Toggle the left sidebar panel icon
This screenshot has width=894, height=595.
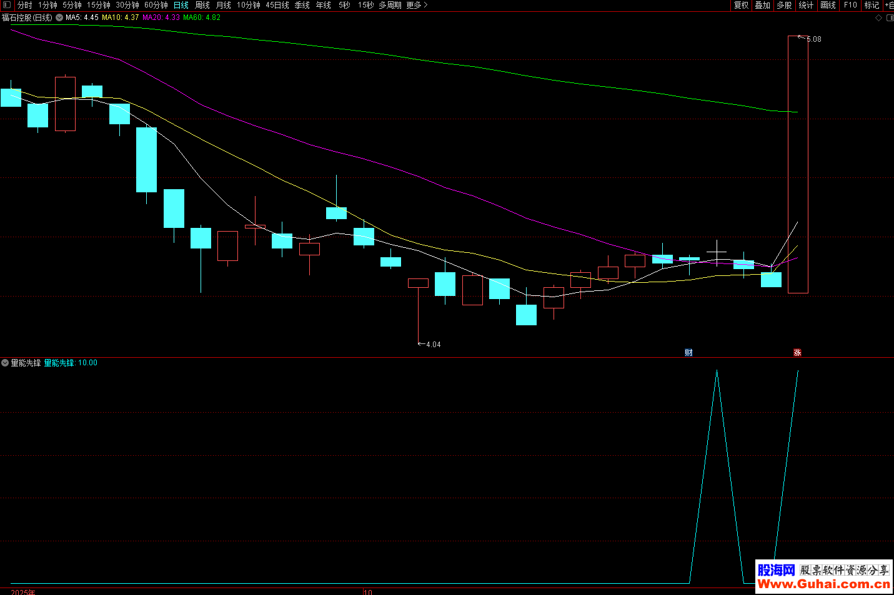(7, 5)
